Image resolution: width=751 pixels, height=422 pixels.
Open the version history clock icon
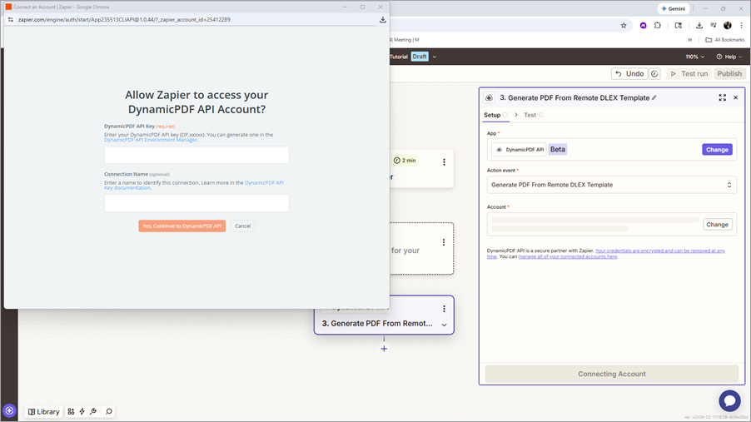click(x=654, y=74)
